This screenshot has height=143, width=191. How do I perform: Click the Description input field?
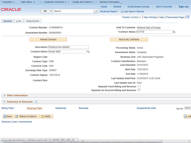(x=68, y=47)
